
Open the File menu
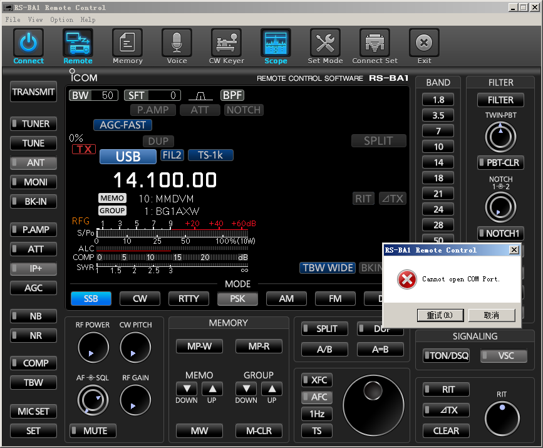click(13, 20)
